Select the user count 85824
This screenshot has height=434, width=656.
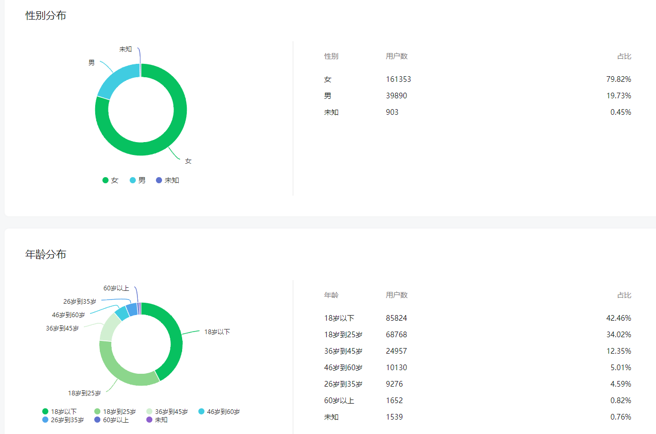[396, 318]
